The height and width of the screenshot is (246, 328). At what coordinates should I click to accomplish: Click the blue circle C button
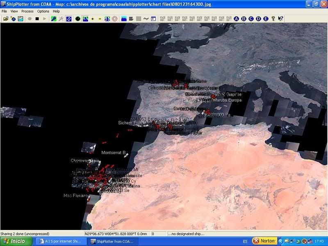pyautogui.click(x=251, y=19)
